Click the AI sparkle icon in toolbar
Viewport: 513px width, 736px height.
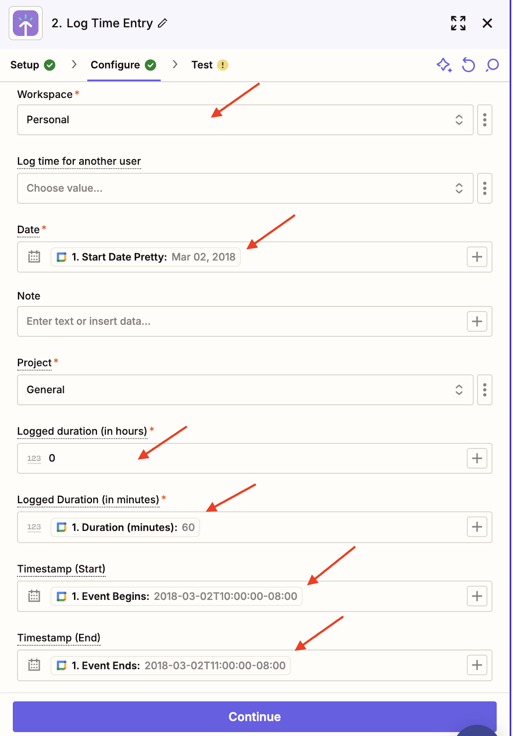(444, 65)
